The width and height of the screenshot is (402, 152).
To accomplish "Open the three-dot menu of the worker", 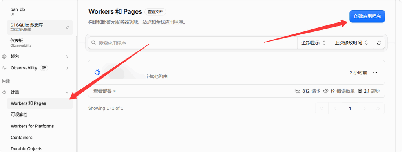I will [375, 73].
